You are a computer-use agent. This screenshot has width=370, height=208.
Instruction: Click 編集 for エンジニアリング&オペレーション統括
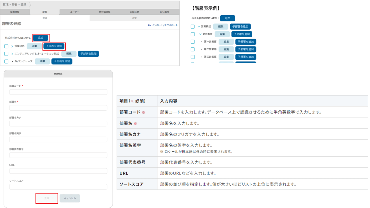click(69, 54)
